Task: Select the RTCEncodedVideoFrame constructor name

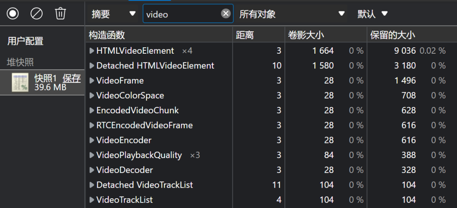Action: coord(145,125)
